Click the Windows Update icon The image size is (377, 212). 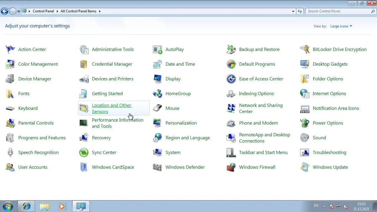[305, 167]
